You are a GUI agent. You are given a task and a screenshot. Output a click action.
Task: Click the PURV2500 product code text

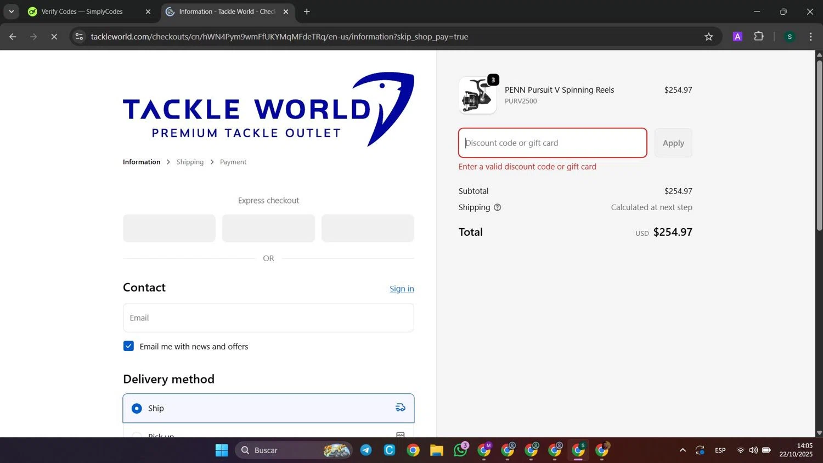pyautogui.click(x=521, y=101)
